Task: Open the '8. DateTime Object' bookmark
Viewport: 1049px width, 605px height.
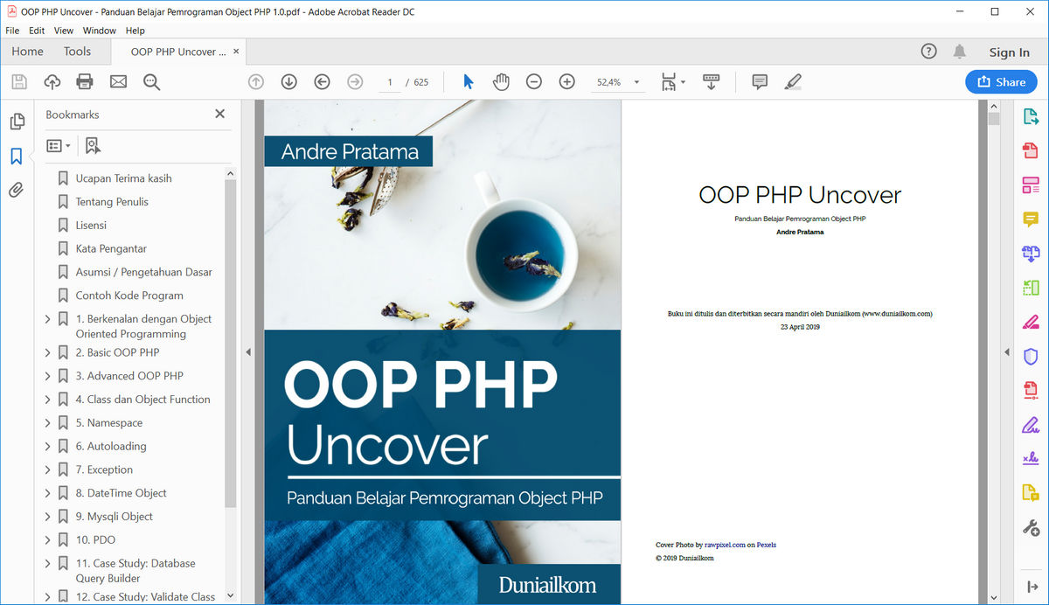Action: (x=121, y=493)
